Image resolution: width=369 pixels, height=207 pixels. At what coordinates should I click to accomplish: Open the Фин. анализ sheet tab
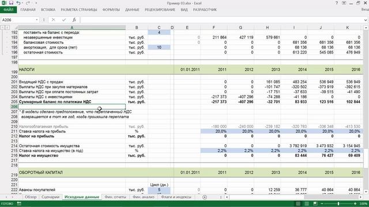point(144,197)
